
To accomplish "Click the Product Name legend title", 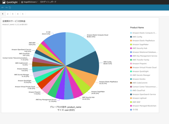I will 137,28.
